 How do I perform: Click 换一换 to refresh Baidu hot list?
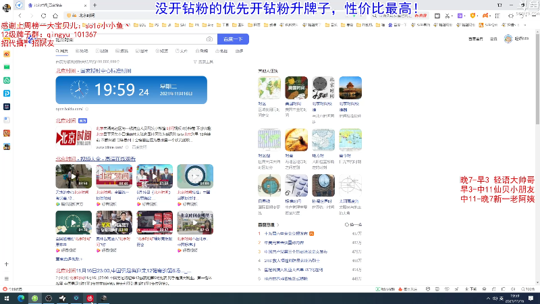tap(353, 225)
